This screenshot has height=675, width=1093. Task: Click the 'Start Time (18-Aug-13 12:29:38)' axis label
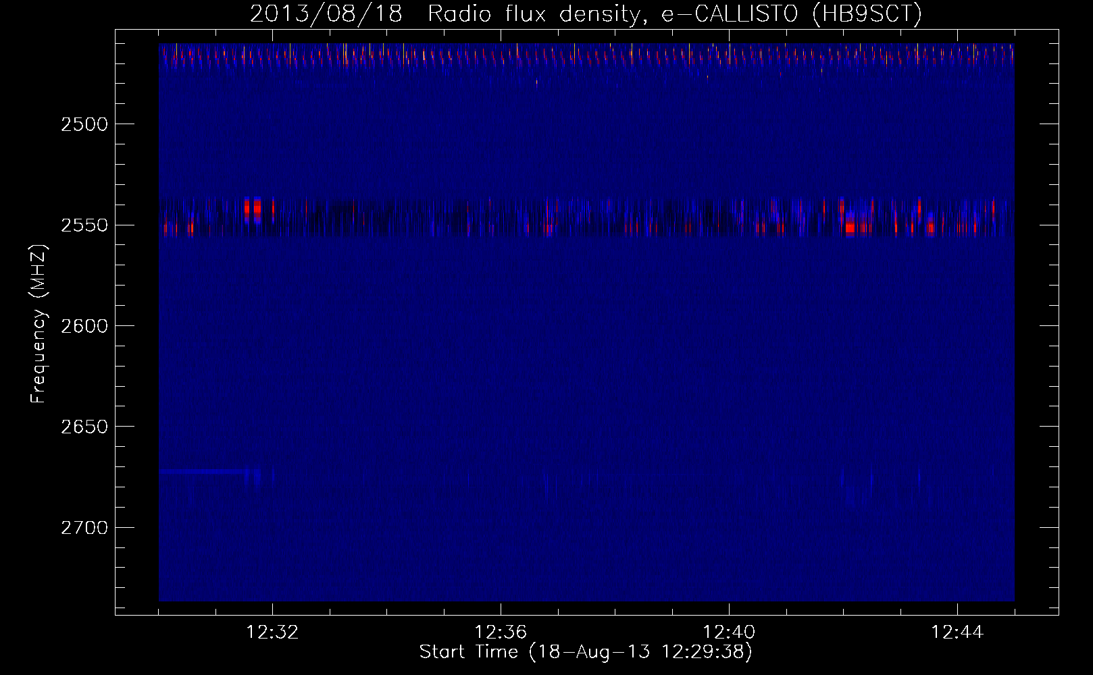point(586,652)
